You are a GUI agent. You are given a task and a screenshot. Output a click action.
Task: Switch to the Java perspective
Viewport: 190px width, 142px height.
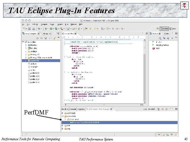(173, 29)
